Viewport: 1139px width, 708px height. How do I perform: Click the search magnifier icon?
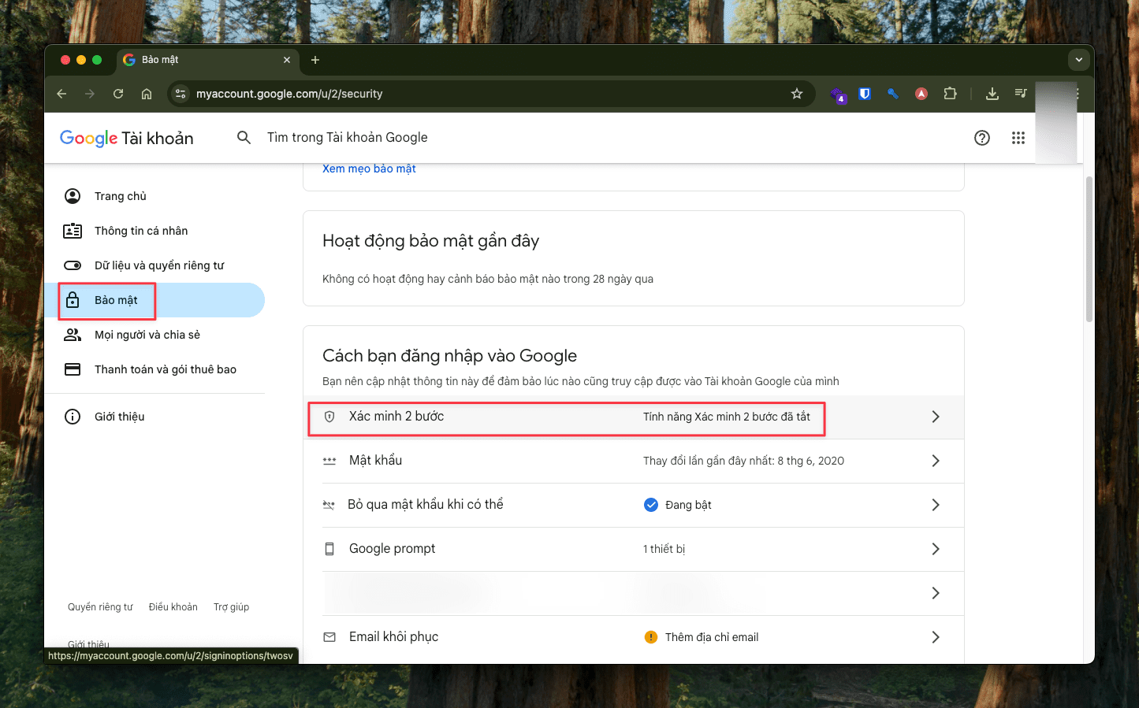(x=244, y=138)
